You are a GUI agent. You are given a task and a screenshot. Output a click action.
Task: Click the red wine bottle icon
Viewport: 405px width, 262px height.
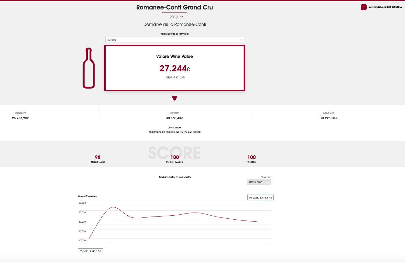click(x=89, y=68)
